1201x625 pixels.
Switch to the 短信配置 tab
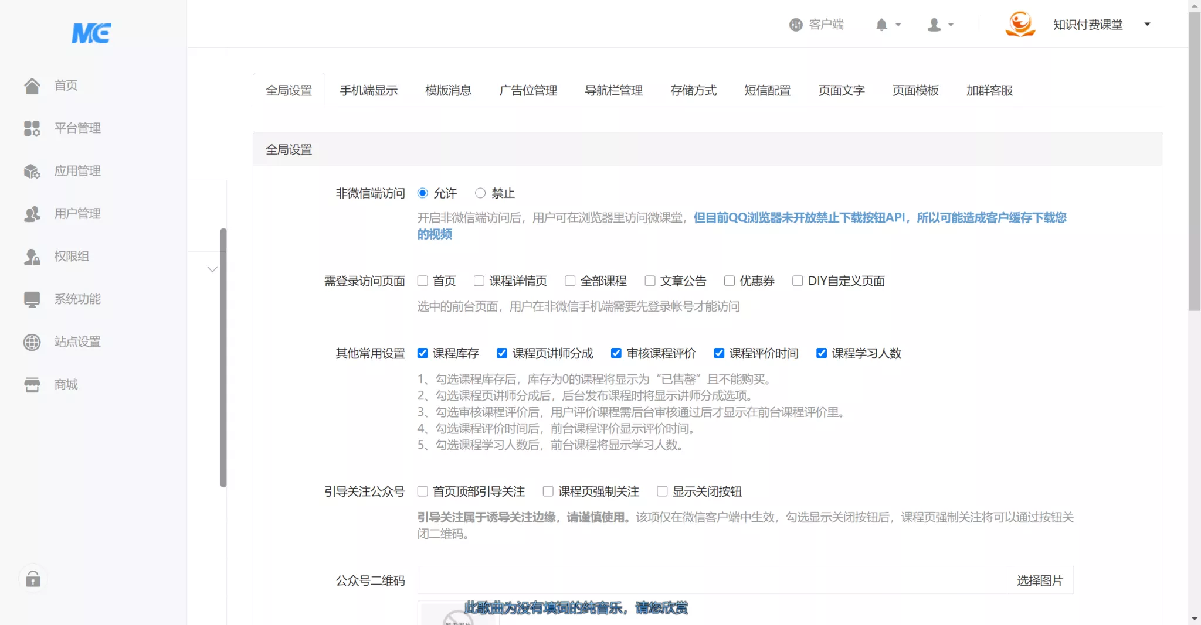point(766,90)
